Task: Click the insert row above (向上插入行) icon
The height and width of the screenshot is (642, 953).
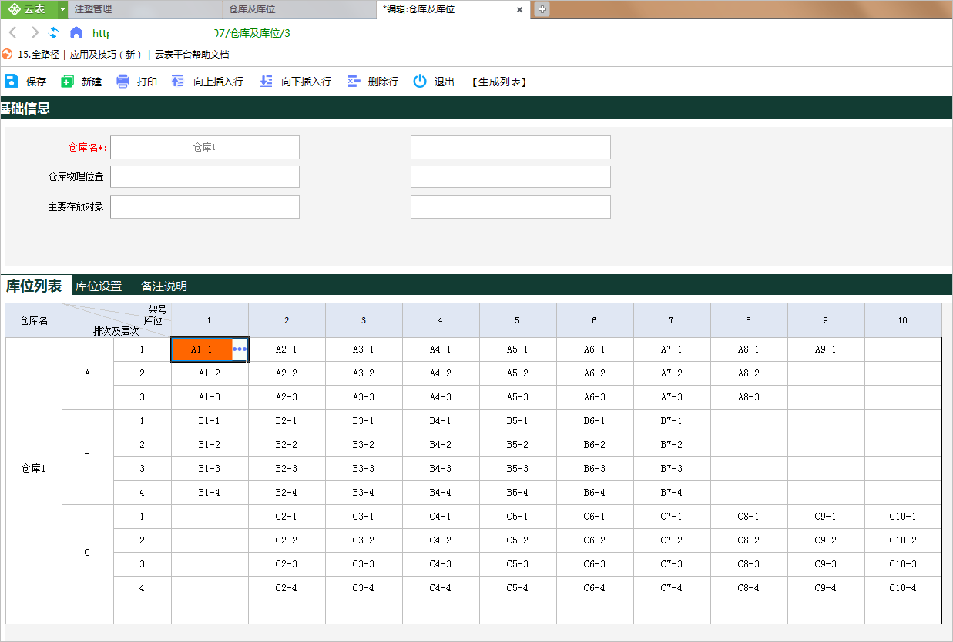Action: (x=178, y=81)
